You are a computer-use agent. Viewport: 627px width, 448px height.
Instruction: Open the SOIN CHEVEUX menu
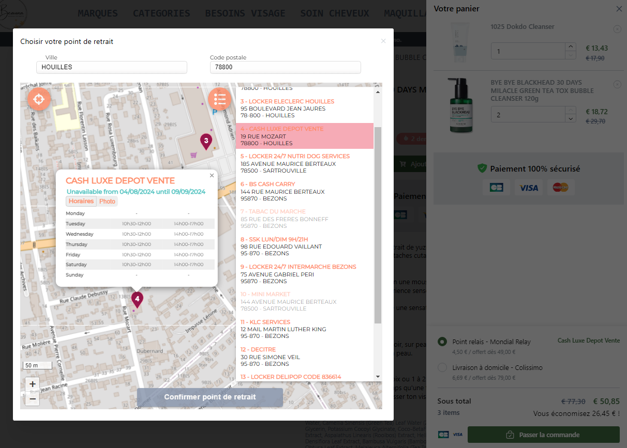[x=335, y=13]
